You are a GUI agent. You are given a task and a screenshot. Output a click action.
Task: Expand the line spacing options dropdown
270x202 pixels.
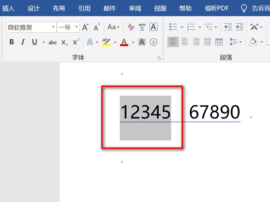[x=240, y=42]
